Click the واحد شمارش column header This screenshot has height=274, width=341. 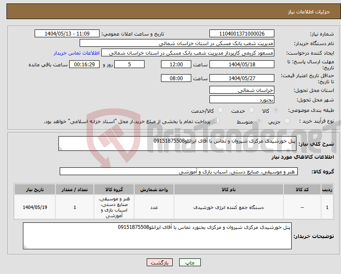154,189
